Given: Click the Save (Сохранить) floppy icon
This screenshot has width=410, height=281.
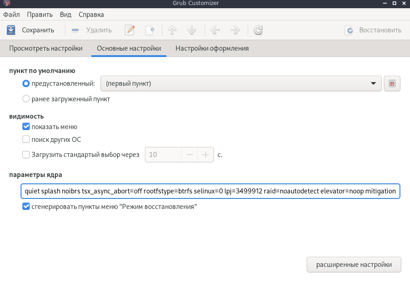Looking at the screenshot, I should (11, 30).
